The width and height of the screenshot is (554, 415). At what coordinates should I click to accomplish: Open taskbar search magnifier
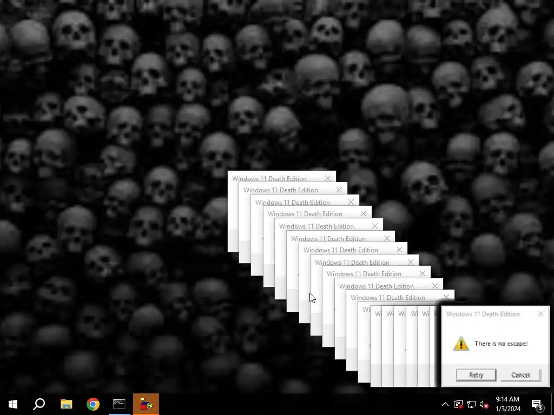[39, 404]
